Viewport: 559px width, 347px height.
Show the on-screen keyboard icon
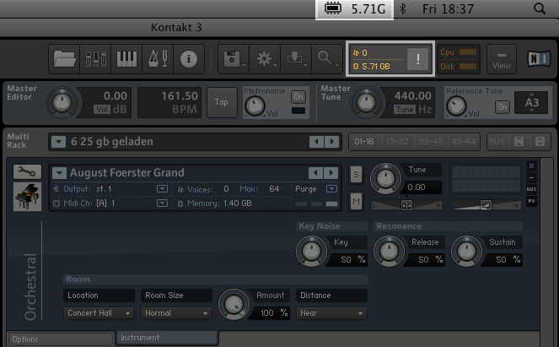(126, 59)
